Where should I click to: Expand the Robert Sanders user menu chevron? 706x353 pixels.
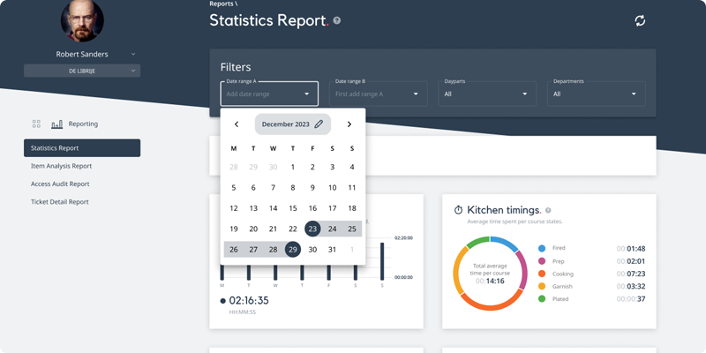(133, 54)
